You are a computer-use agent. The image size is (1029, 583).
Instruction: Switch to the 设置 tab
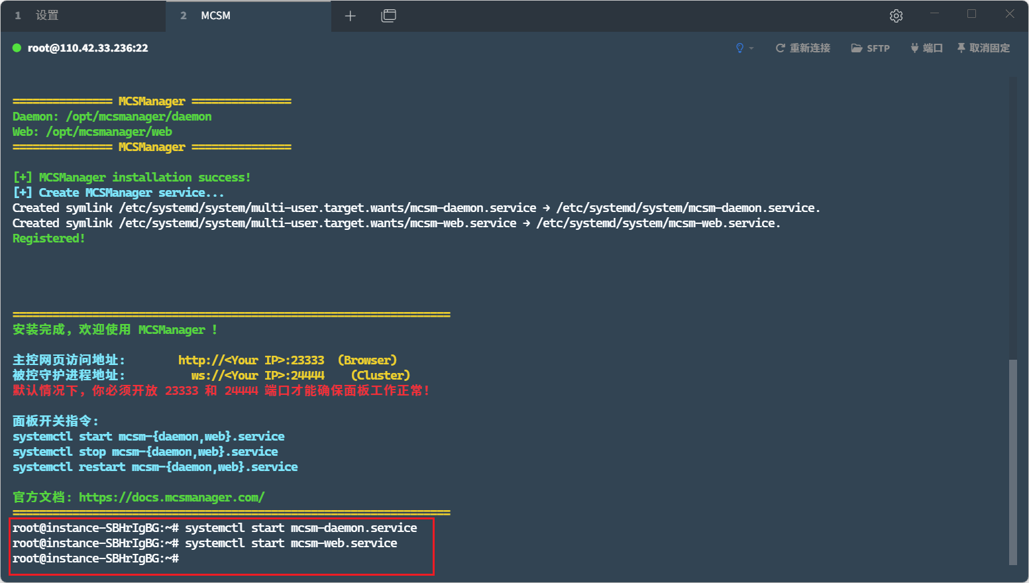pos(83,16)
